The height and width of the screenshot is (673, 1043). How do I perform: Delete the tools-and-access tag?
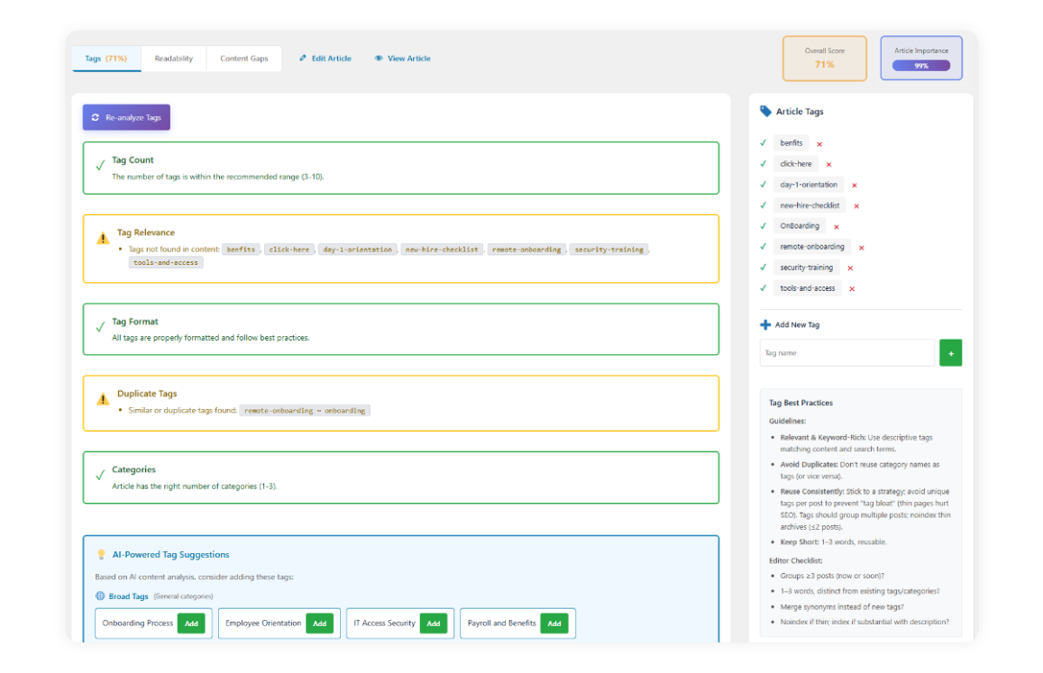click(x=852, y=289)
